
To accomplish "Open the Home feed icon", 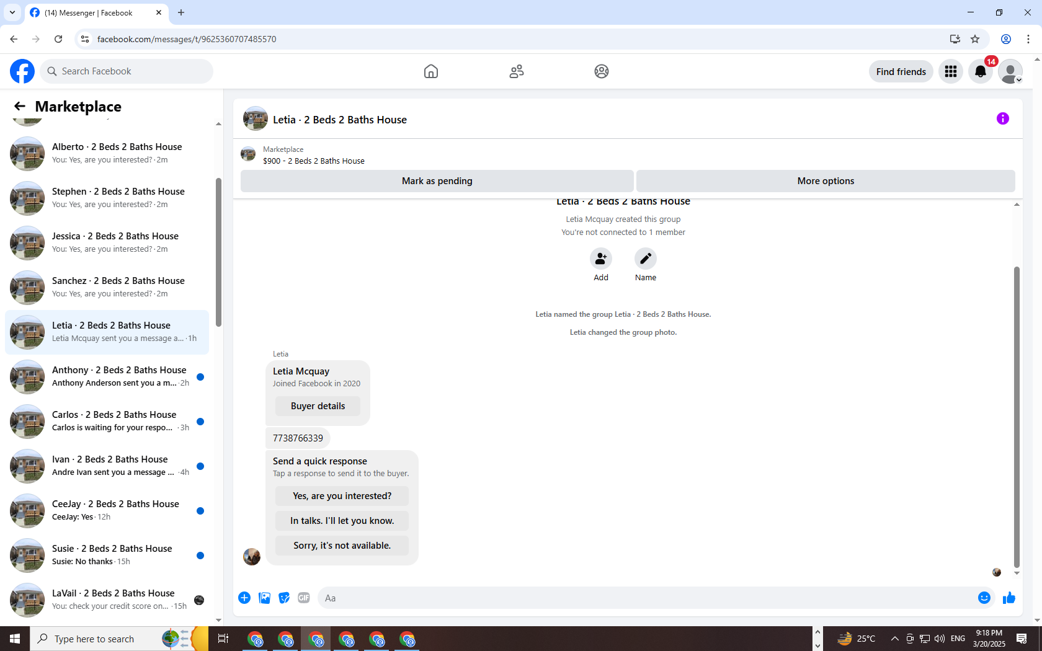I will click(x=431, y=71).
